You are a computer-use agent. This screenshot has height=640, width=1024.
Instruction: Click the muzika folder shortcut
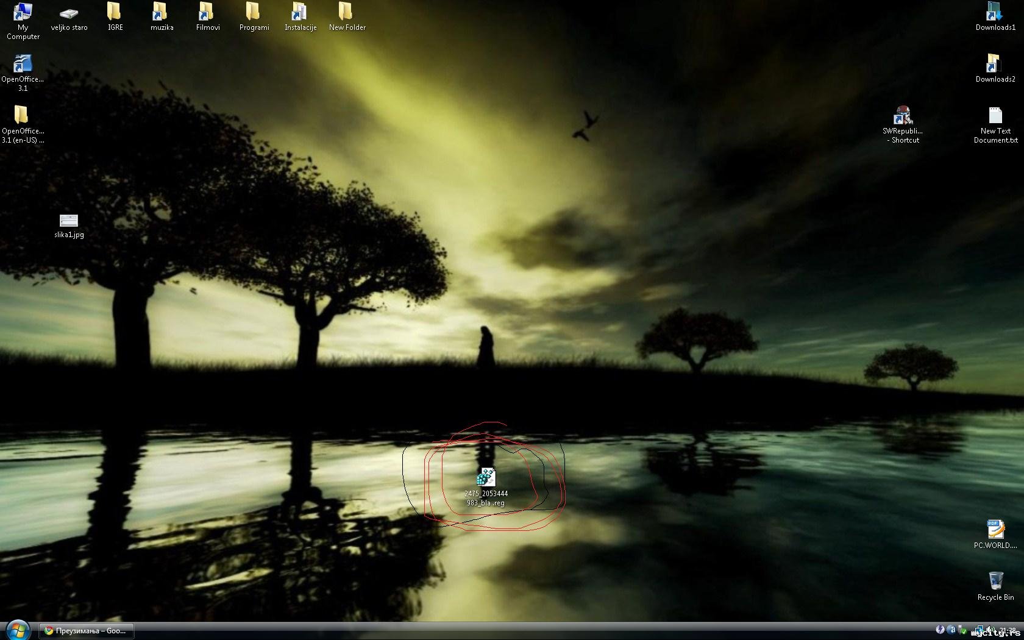tap(162, 17)
